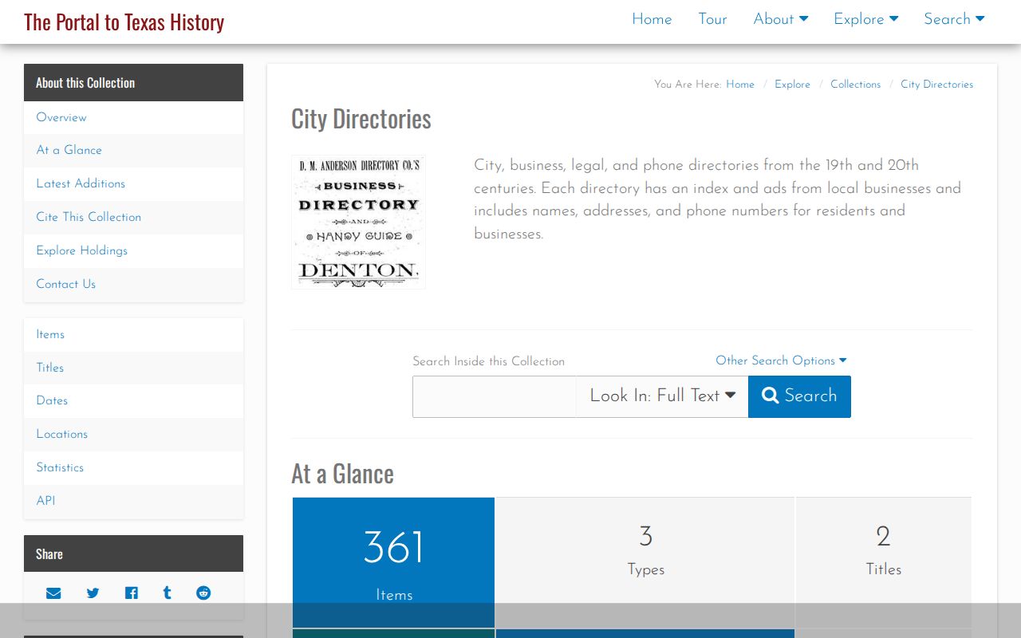The image size is (1021, 638).
Task: Open the 2 Titles tile
Action: tap(884, 562)
